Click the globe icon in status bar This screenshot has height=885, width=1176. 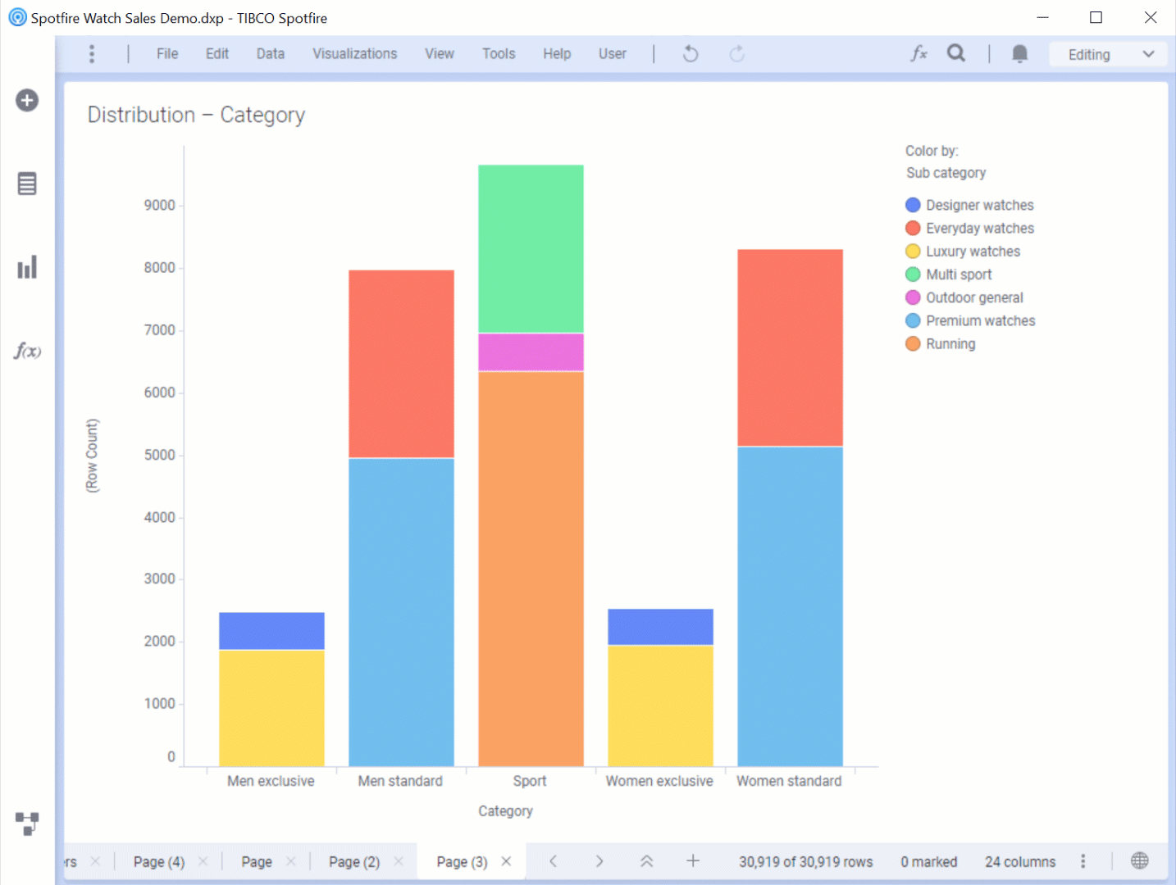(x=1139, y=860)
